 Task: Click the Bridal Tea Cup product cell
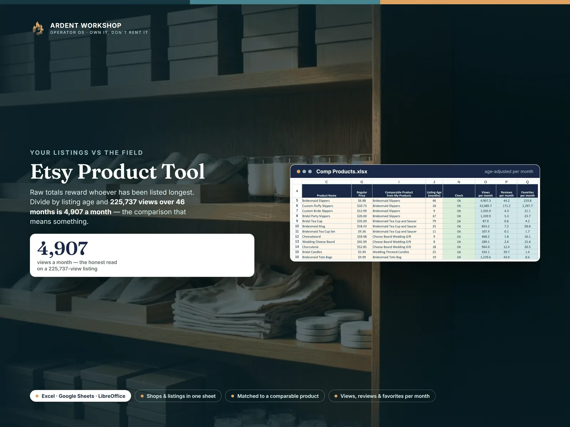coord(327,221)
